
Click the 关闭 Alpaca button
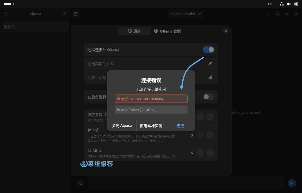click(x=122, y=126)
